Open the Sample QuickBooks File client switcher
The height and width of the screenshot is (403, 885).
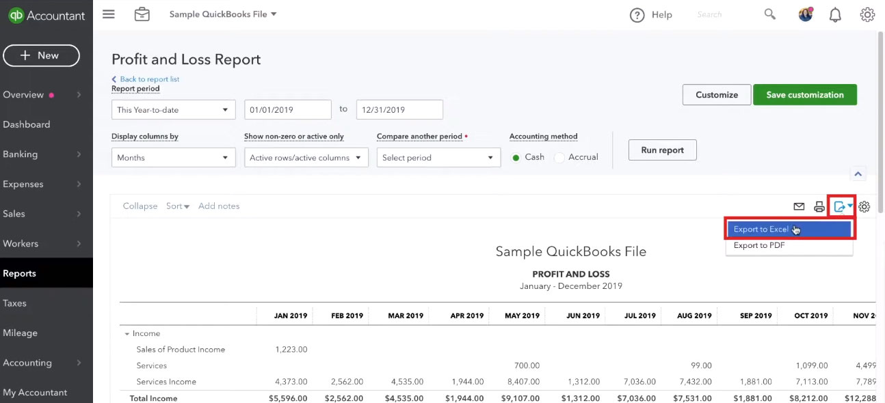coord(222,14)
